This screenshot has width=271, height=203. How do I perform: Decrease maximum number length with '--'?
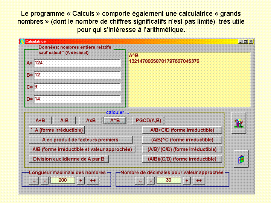(x=33, y=180)
